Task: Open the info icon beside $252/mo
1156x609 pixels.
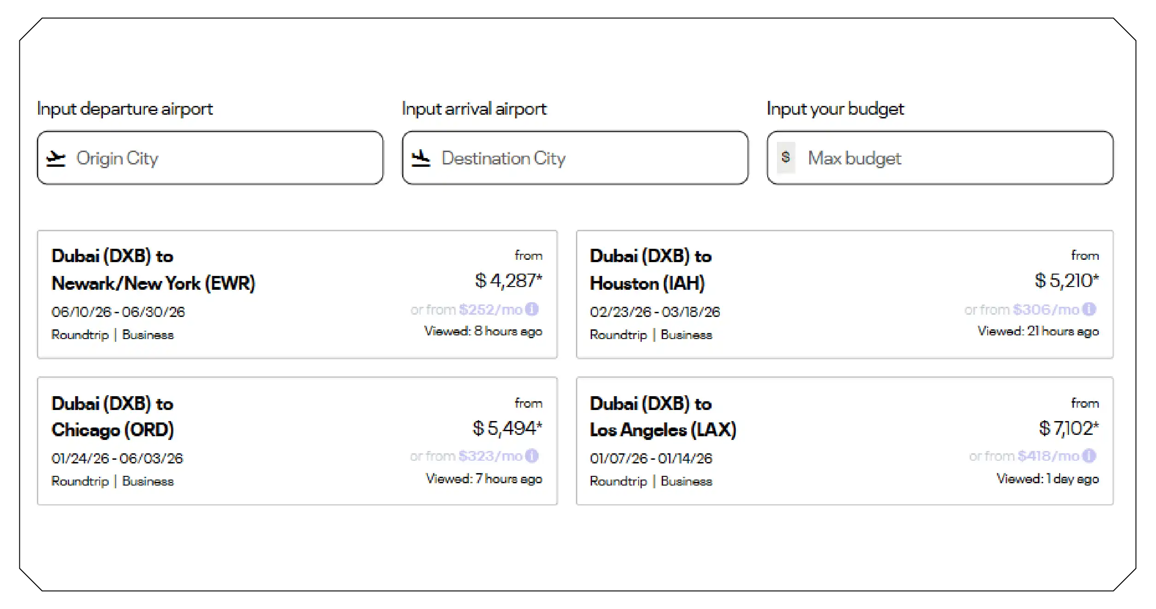Action: 533,309
